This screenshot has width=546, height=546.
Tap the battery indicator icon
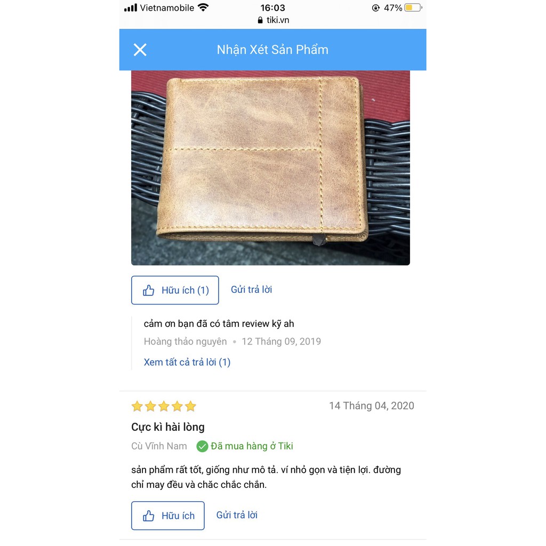coord(413,7)
